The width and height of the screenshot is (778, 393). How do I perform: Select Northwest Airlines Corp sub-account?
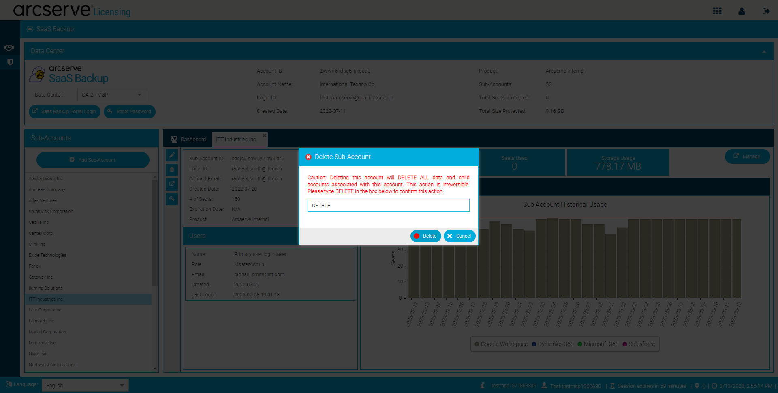coord(88,365)
